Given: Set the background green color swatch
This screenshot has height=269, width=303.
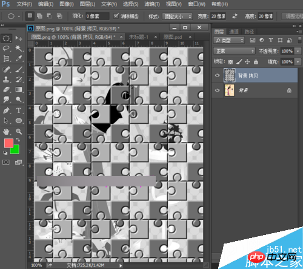Looking at the screenshot, I should (16, 150).
